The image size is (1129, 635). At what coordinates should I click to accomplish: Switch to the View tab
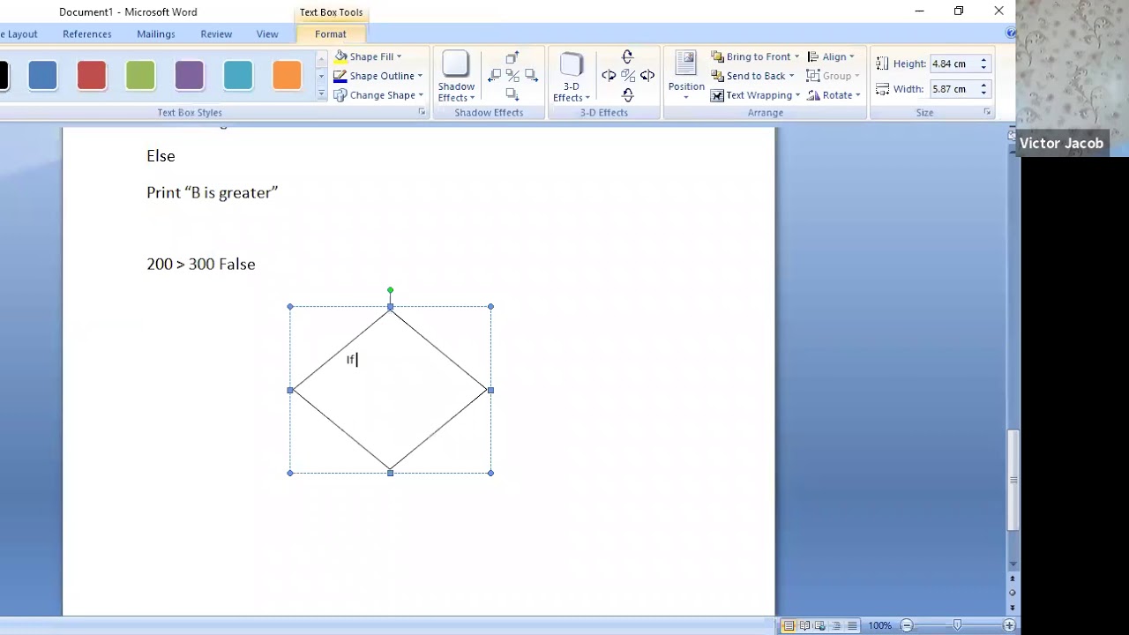pos(267,34)
